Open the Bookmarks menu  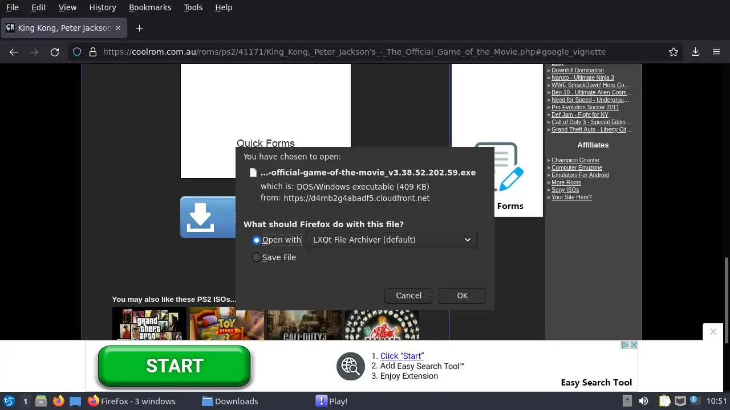[149, 7]
